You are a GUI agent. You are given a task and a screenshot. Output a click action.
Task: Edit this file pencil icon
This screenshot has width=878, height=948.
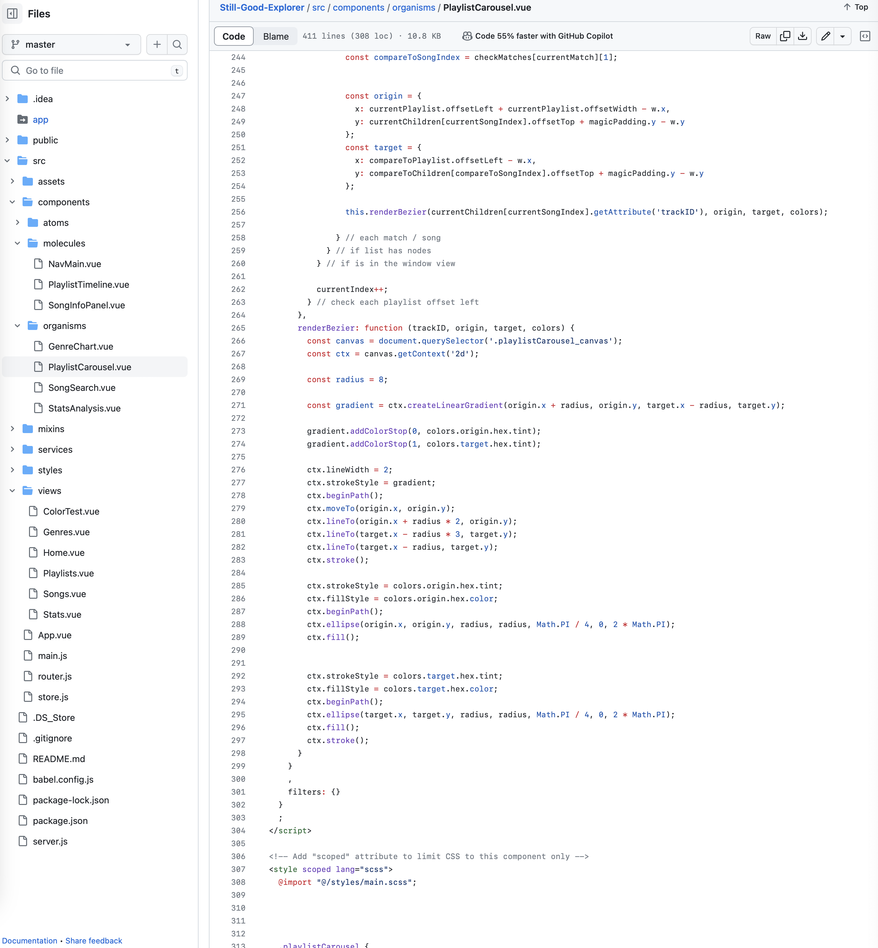(825, 36)
